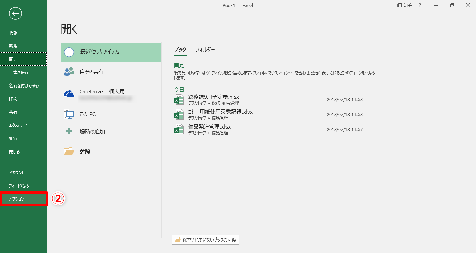Open file 総務課9月予定表.xlsx

click(x=214, y=97)
